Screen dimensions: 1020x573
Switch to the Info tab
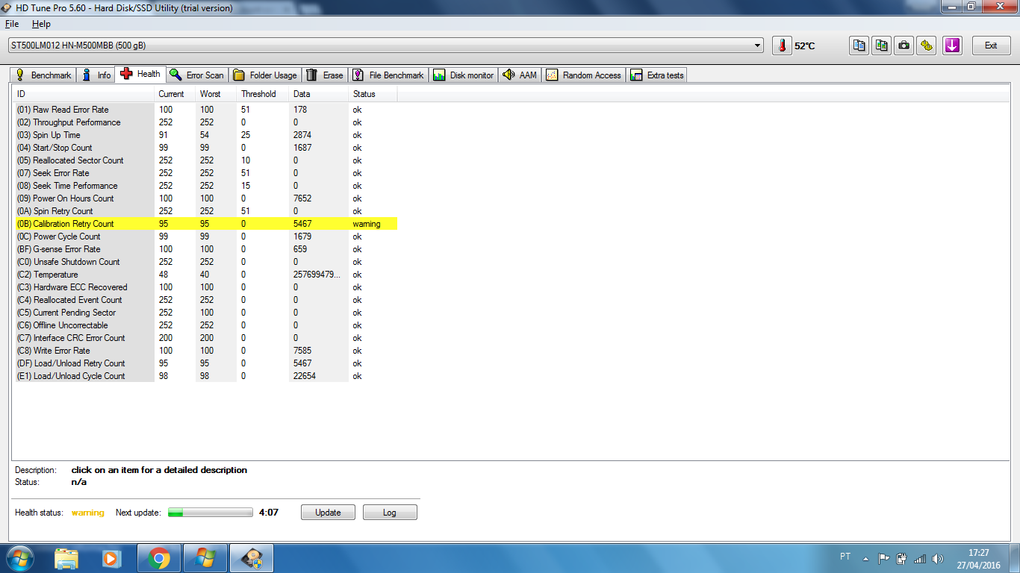point(96,75)
